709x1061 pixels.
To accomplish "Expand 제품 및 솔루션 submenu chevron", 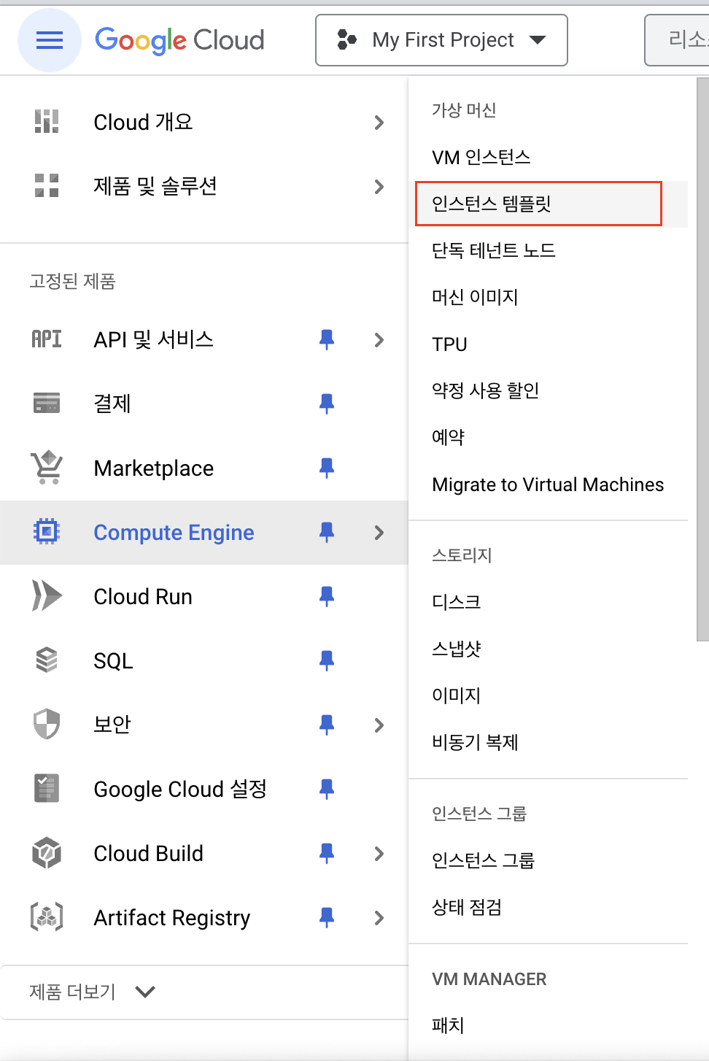I will click(379, 187).
